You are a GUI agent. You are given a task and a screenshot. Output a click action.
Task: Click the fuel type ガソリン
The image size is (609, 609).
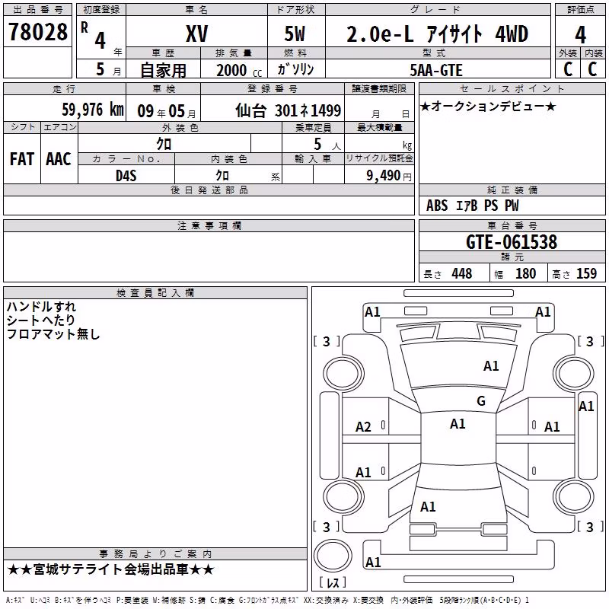295,69
